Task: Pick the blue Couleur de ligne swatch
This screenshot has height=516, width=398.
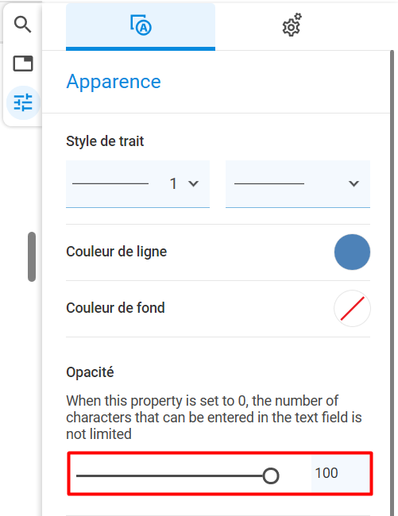Action: (352, 252)
